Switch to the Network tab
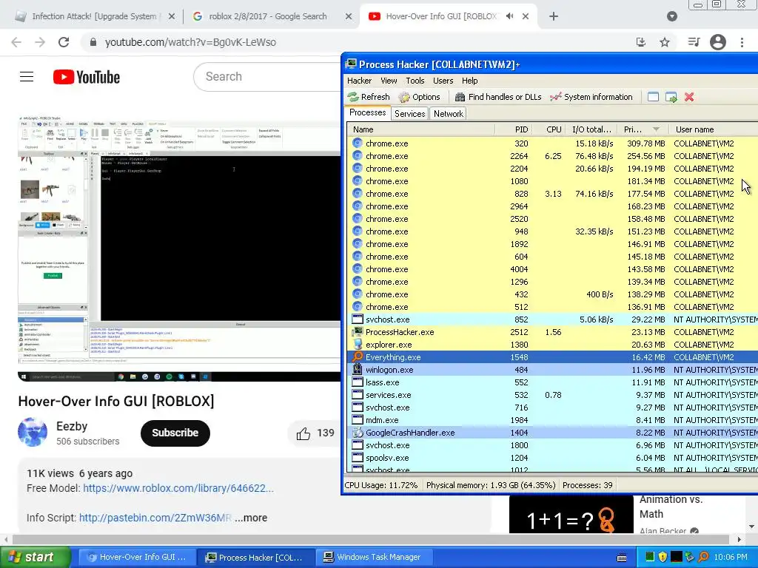The width and height of the screenshot is (758, 568). tap(448, 113)
